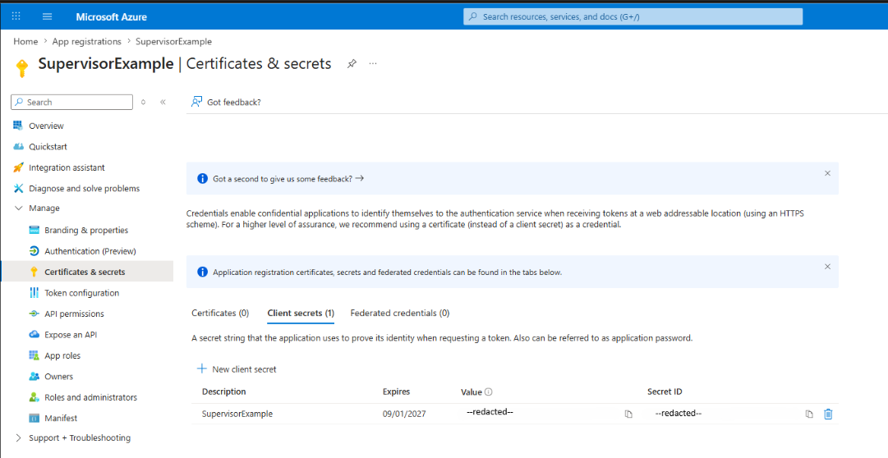Copy the Secret ID to clipboard
Image resolution: width=888 pixels, height=458 pixels.
click(x=809, y=414)
